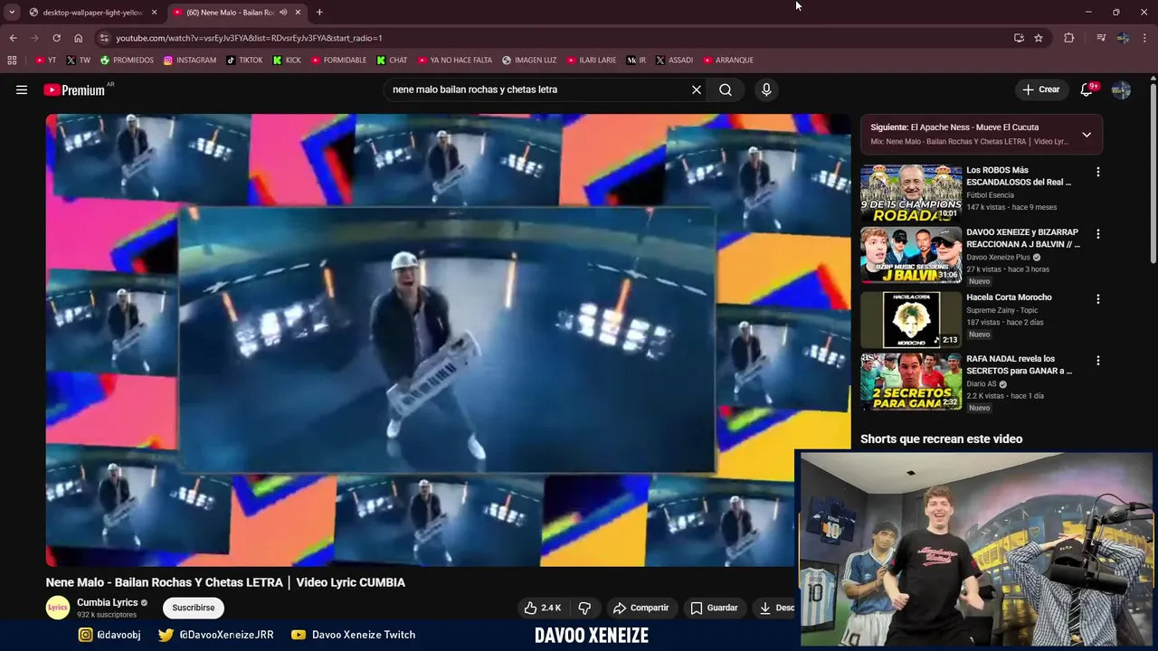
Task: Expand the Siguiente mix playlist panel
Action: 1087,135
